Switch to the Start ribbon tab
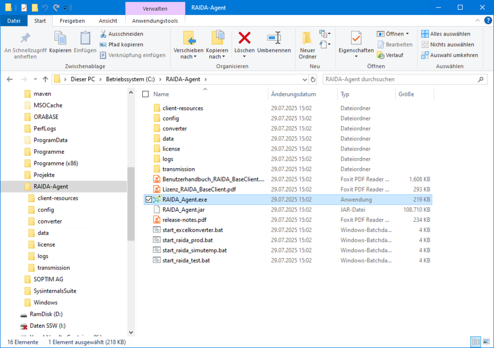The width and height of the screenshot is (494, 348). [40, 21]
